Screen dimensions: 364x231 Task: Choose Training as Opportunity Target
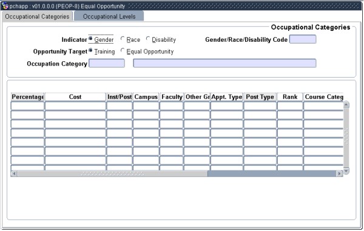[x=90, y=50]
